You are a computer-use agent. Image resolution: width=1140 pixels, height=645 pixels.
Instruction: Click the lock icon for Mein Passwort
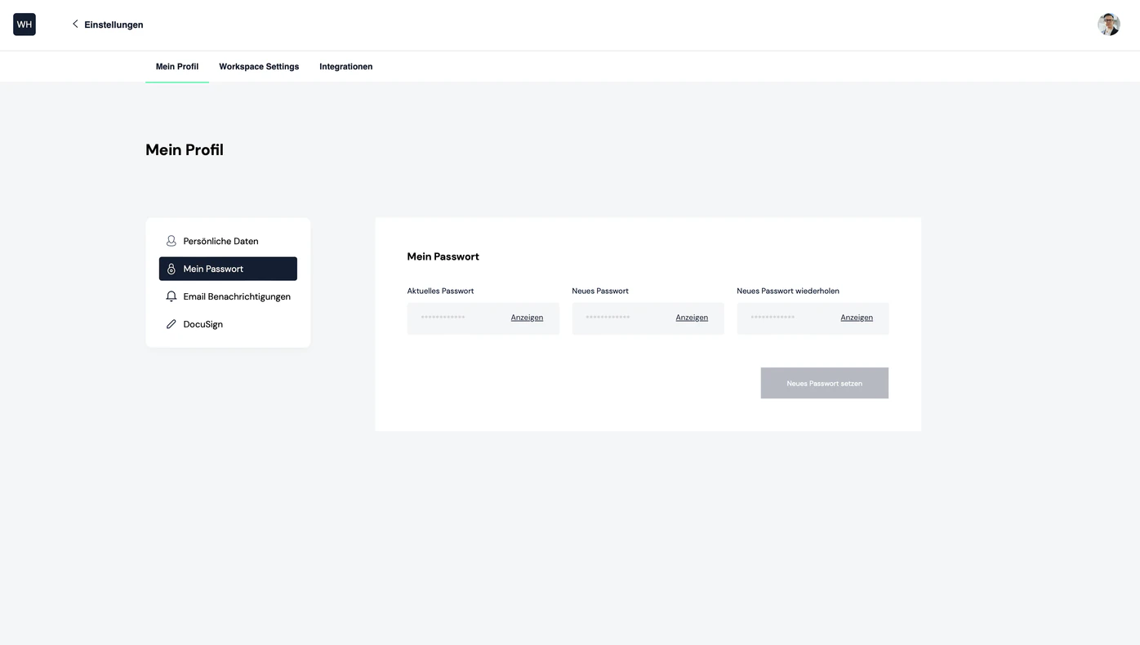pos(171,269)
